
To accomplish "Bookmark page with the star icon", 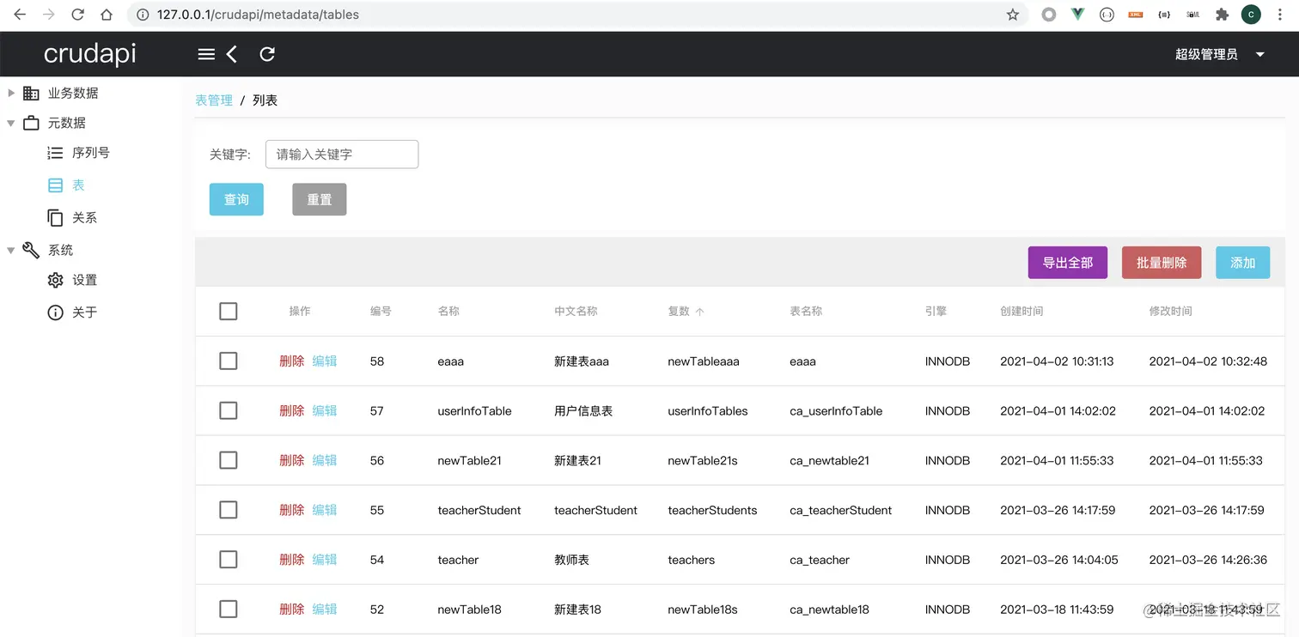I will coord(1013,15).
